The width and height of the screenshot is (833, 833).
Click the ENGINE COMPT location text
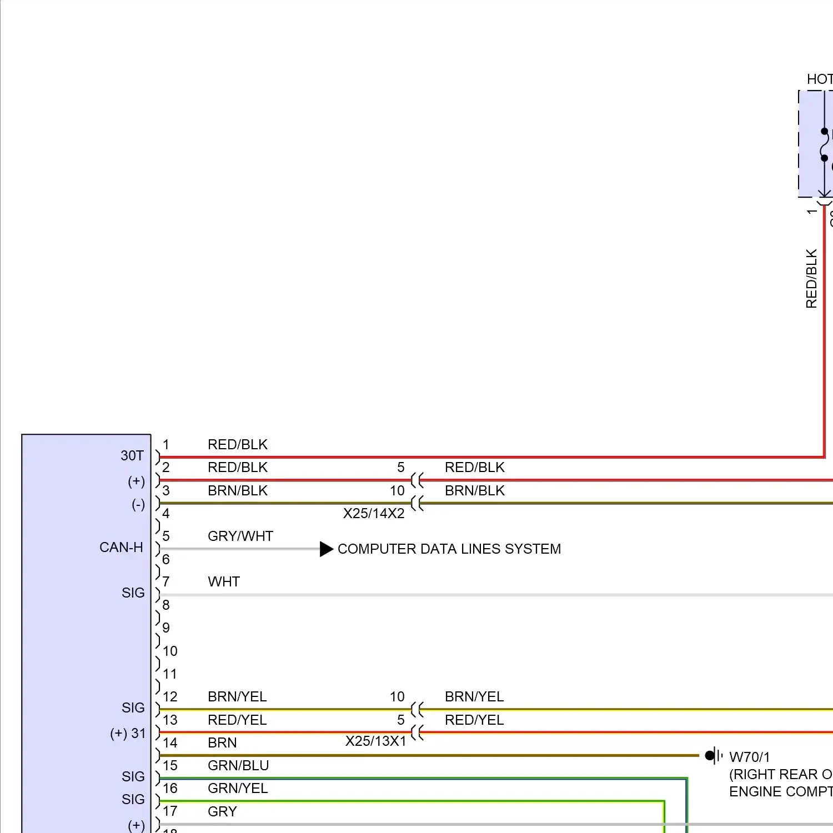[781, 792]
